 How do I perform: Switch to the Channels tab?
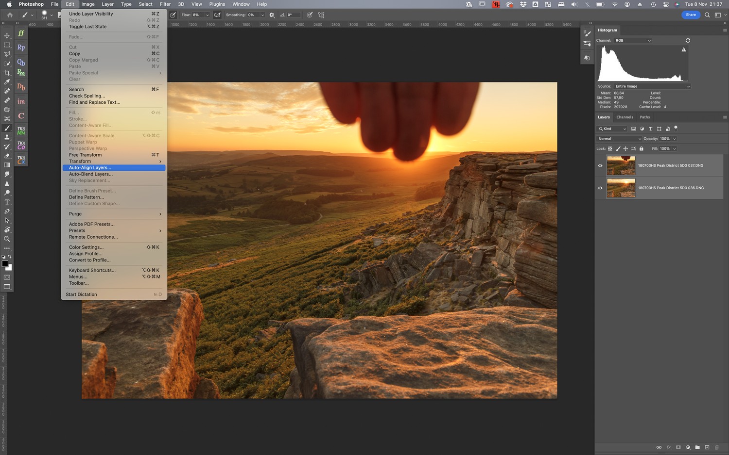click(x=625, y=117)
